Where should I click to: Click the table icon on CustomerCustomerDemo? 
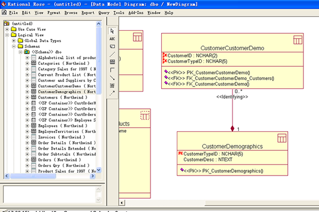point(298,40)
